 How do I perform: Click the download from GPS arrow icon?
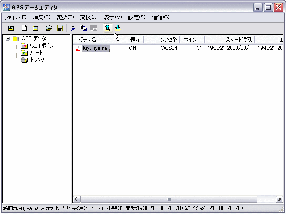tap(118, 28)
